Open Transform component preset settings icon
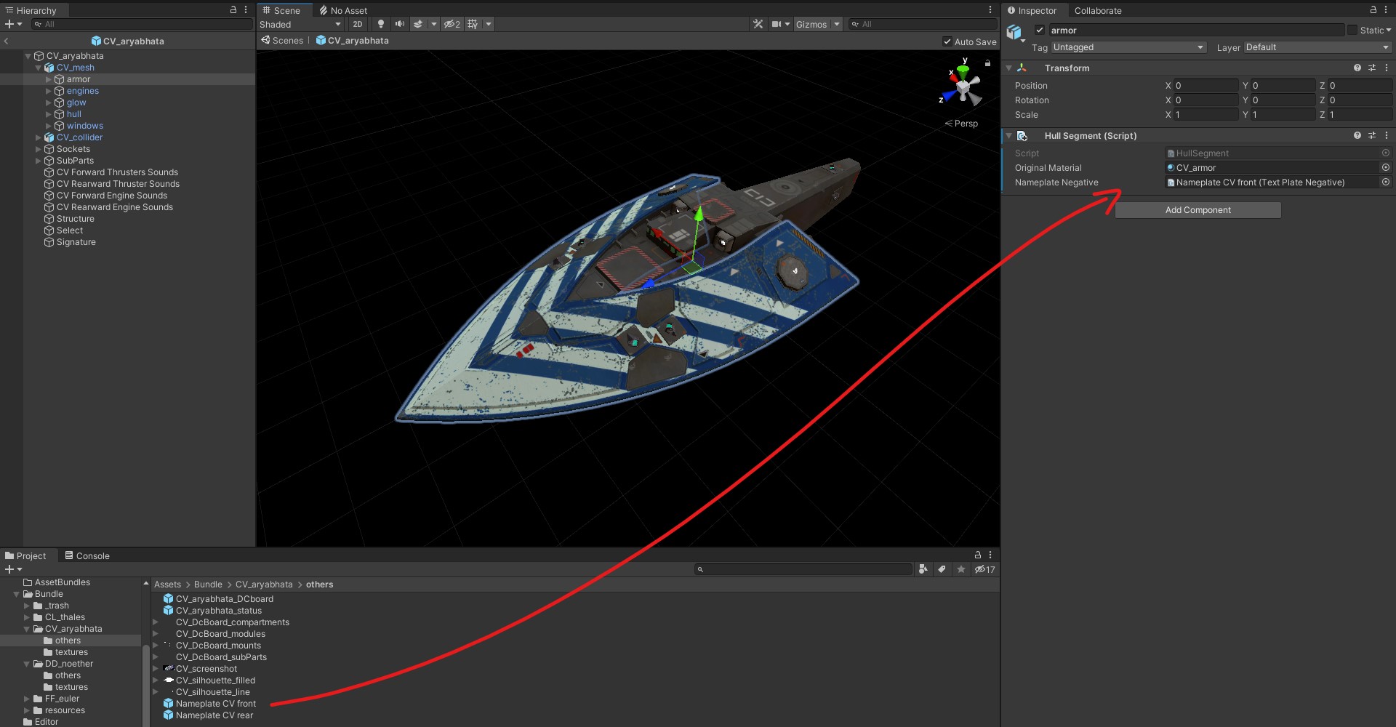 coord(1371,68)
